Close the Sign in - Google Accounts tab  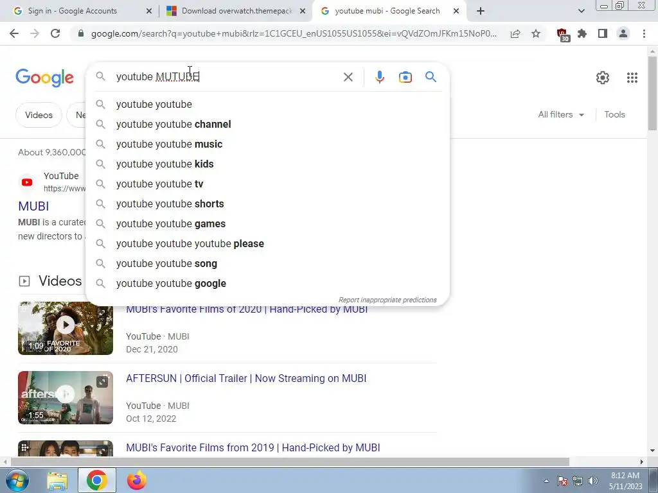click(149, 11)
